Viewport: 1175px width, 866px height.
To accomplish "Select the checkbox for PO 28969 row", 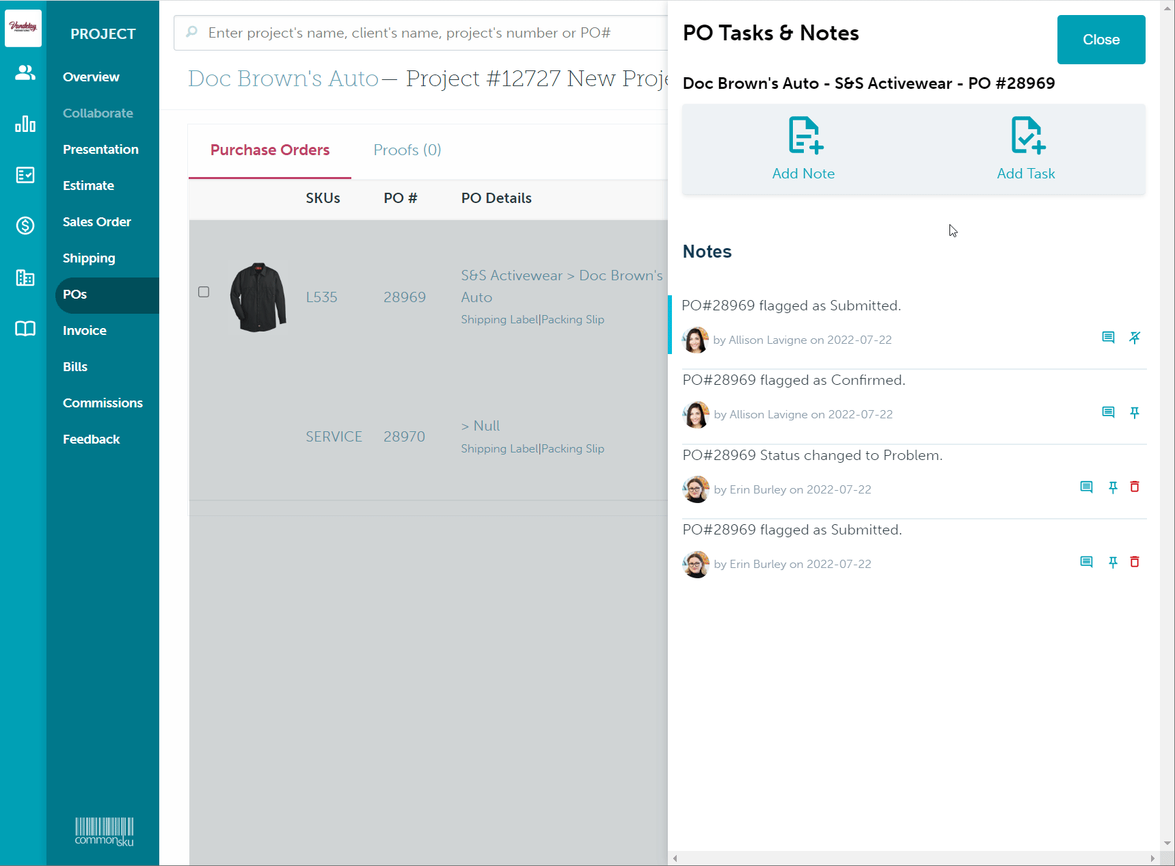I will [x=204, y=292].
